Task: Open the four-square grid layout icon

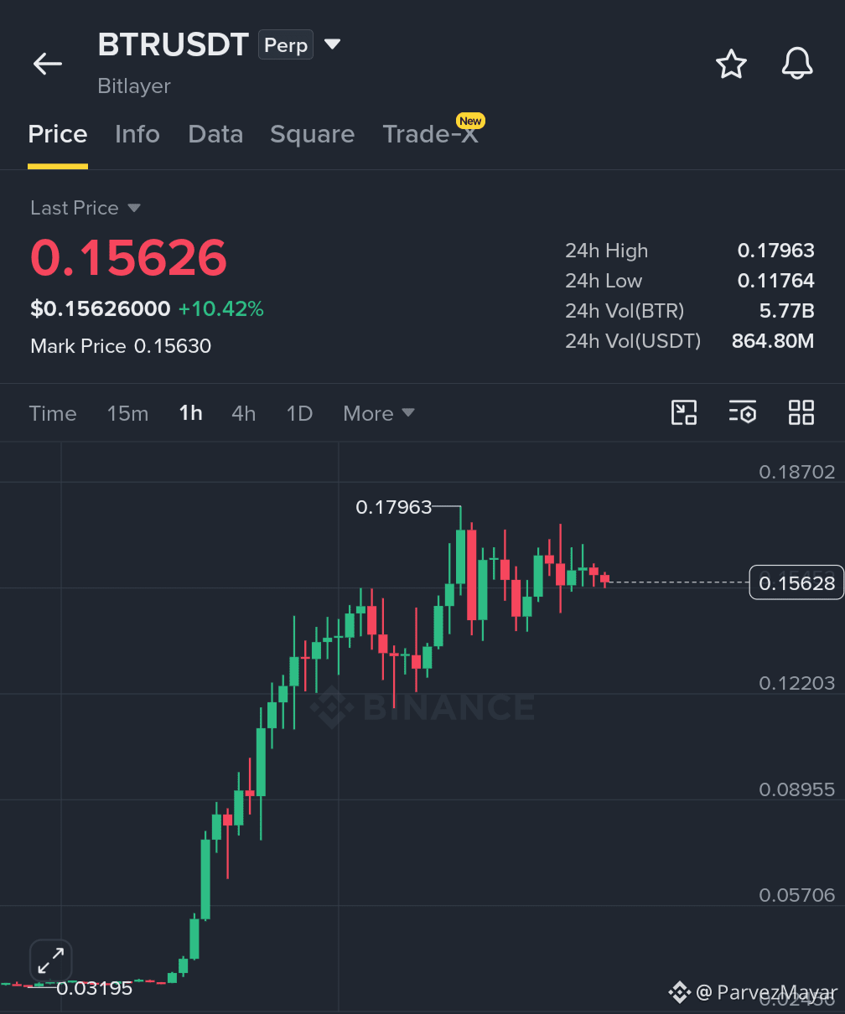Action: [801, 412]
